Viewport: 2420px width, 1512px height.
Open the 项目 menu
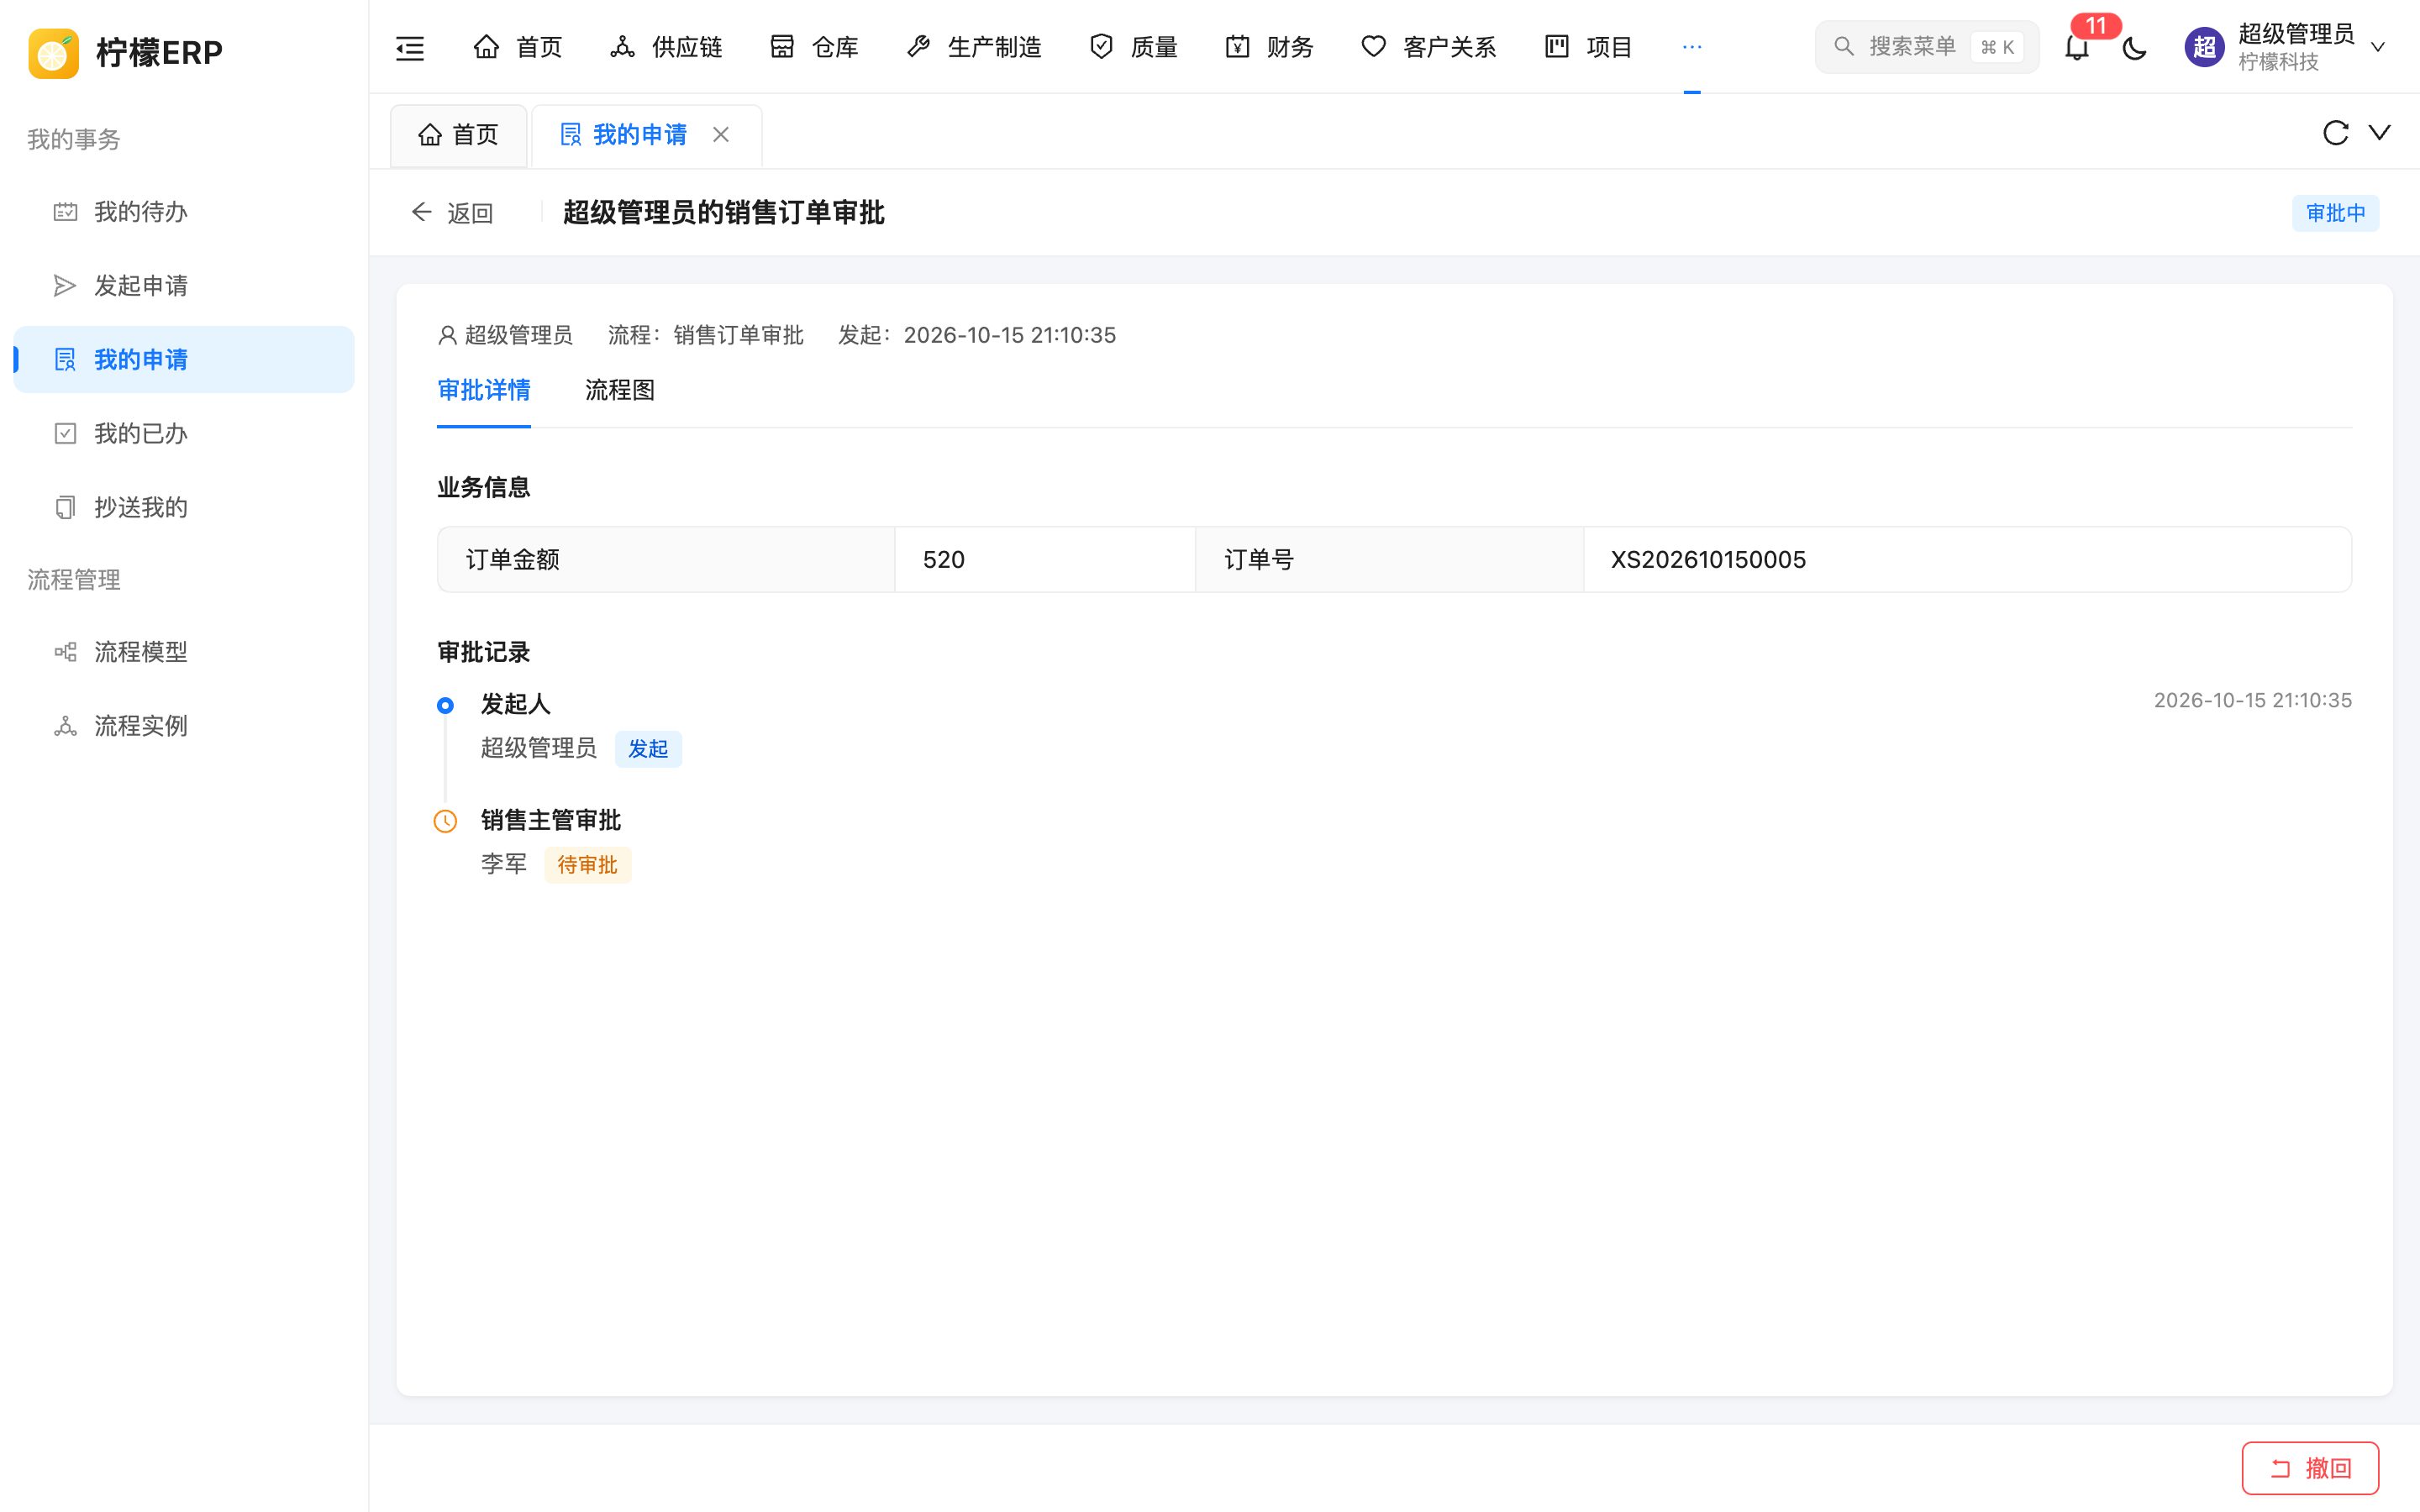click(x=1589, y=47)
